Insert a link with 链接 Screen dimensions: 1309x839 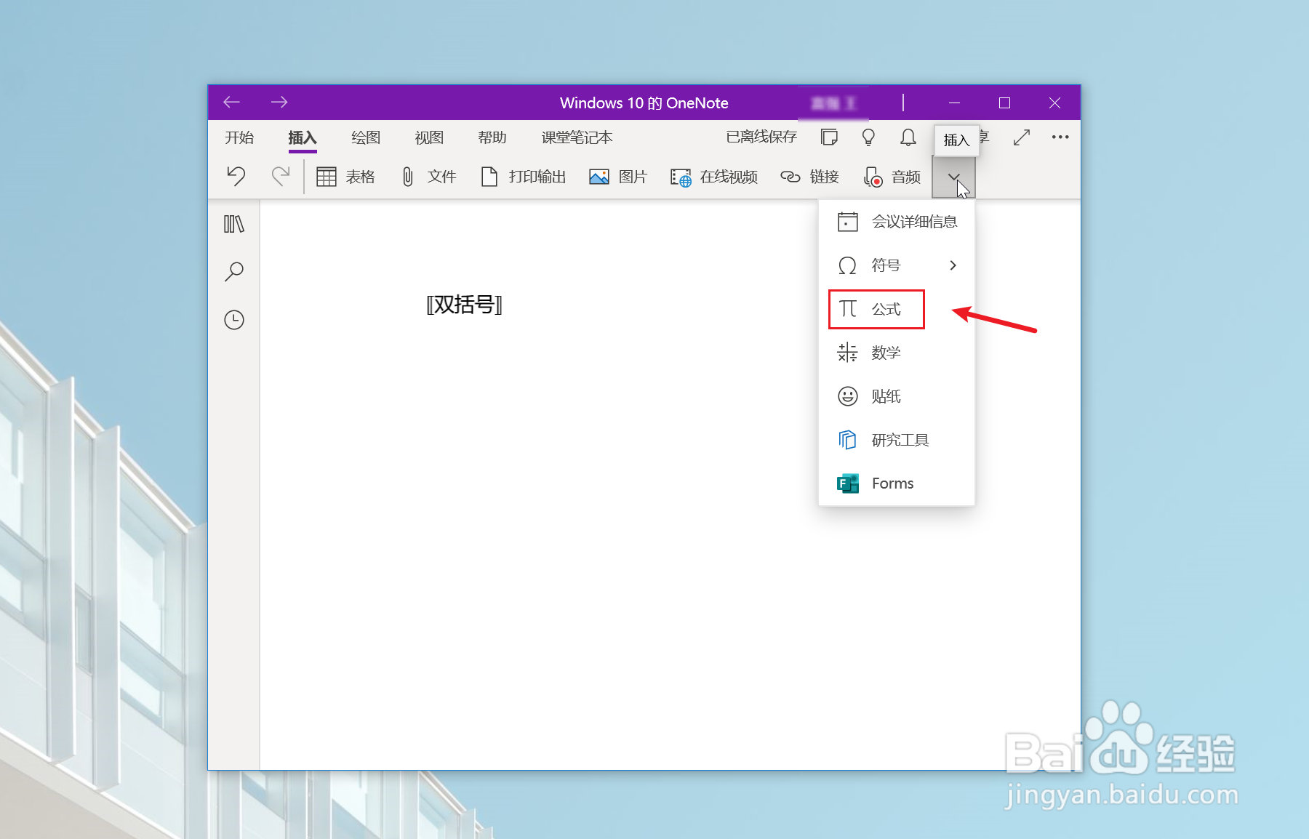click(x=809, y=177)
